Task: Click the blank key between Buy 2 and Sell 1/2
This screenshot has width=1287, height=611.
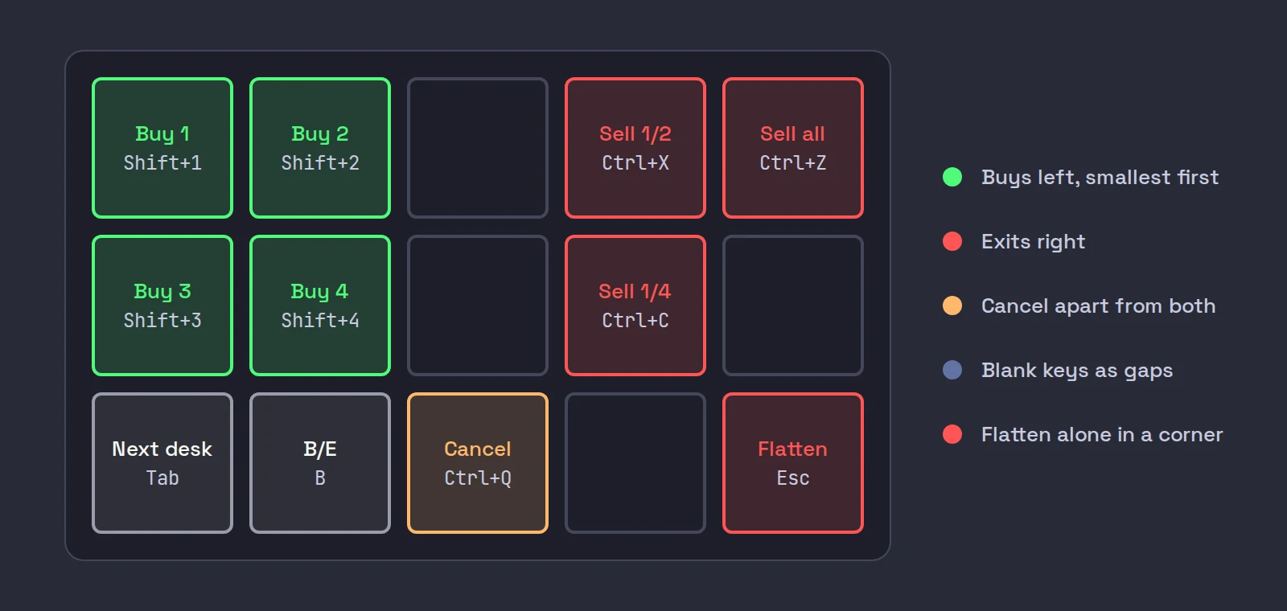Action: (x=478, y=148)
